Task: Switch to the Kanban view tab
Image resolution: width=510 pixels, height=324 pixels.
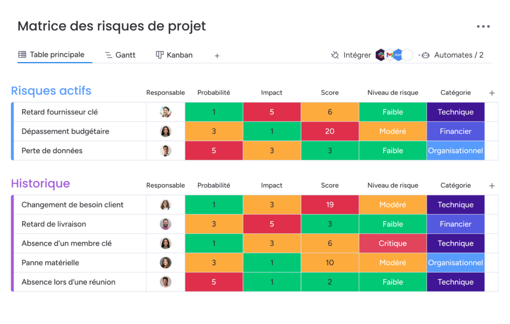Action: [174, 55]
